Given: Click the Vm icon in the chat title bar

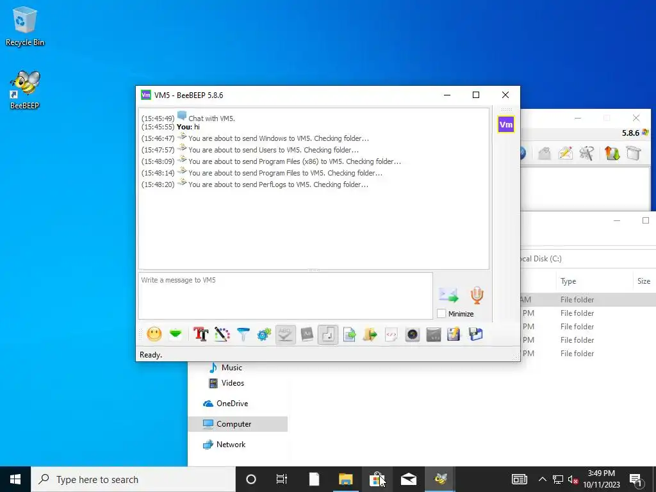Looking at the screenshot, I should 145,95.
